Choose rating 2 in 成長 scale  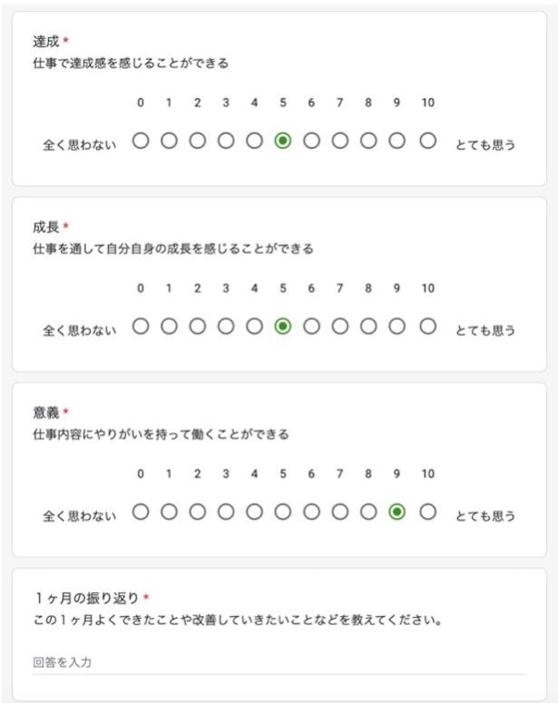[x=198, y=327]
